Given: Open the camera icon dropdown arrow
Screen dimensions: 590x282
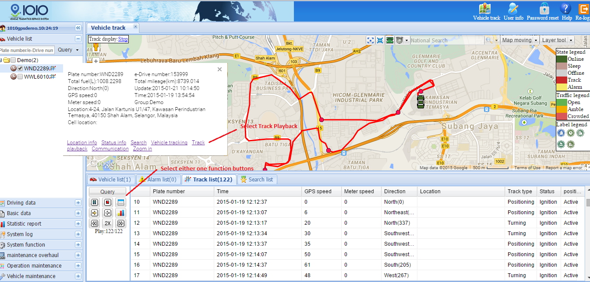Looking at the screenshot, I should point(407,40).
